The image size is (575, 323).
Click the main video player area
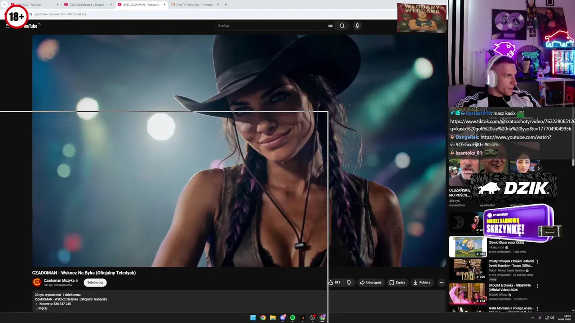coord(239,151)
